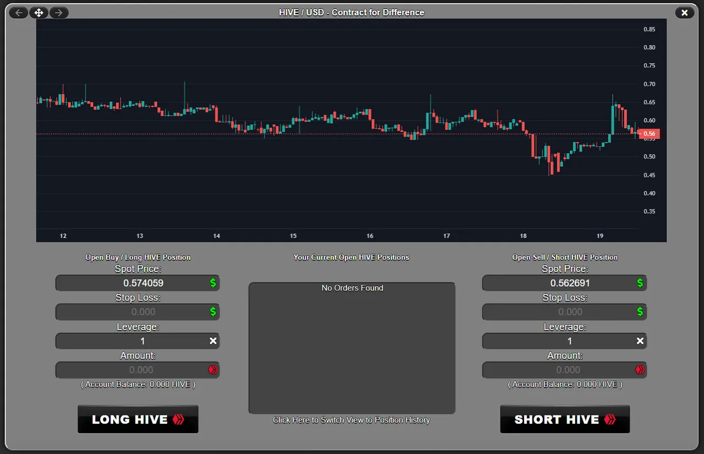This screenshot has width=704, height=454.
Task: Focus the long position Stop Loss field
Action: (137, 312)
